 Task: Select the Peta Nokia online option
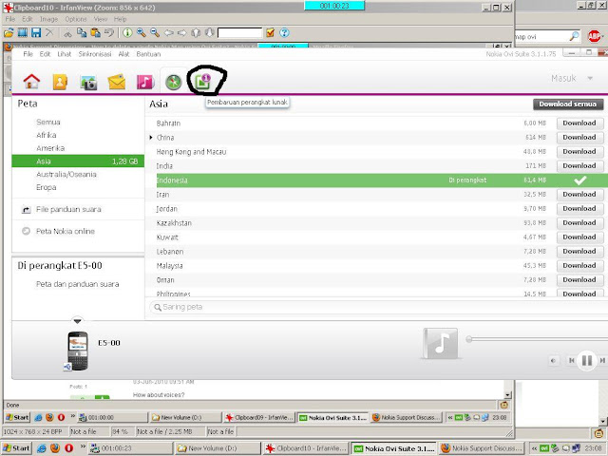[66, 231]
